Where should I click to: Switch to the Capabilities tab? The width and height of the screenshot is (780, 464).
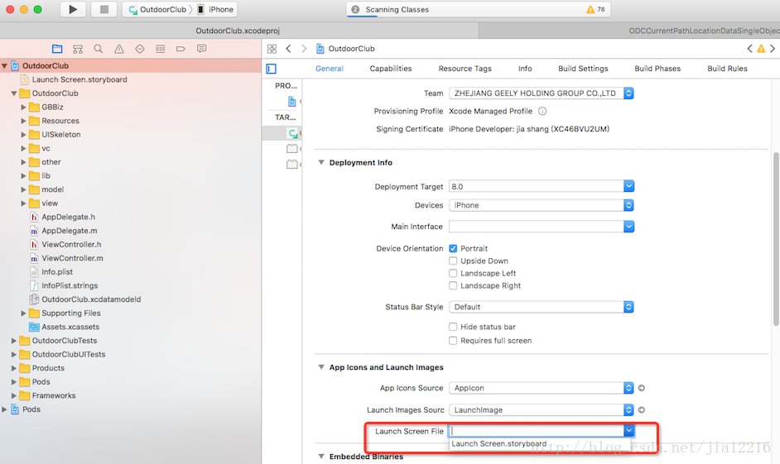pyautogui.click(x=391, y=69)
